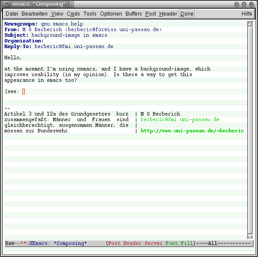Follow the uni-passau.de/~berberic URL link

point(192,131)
